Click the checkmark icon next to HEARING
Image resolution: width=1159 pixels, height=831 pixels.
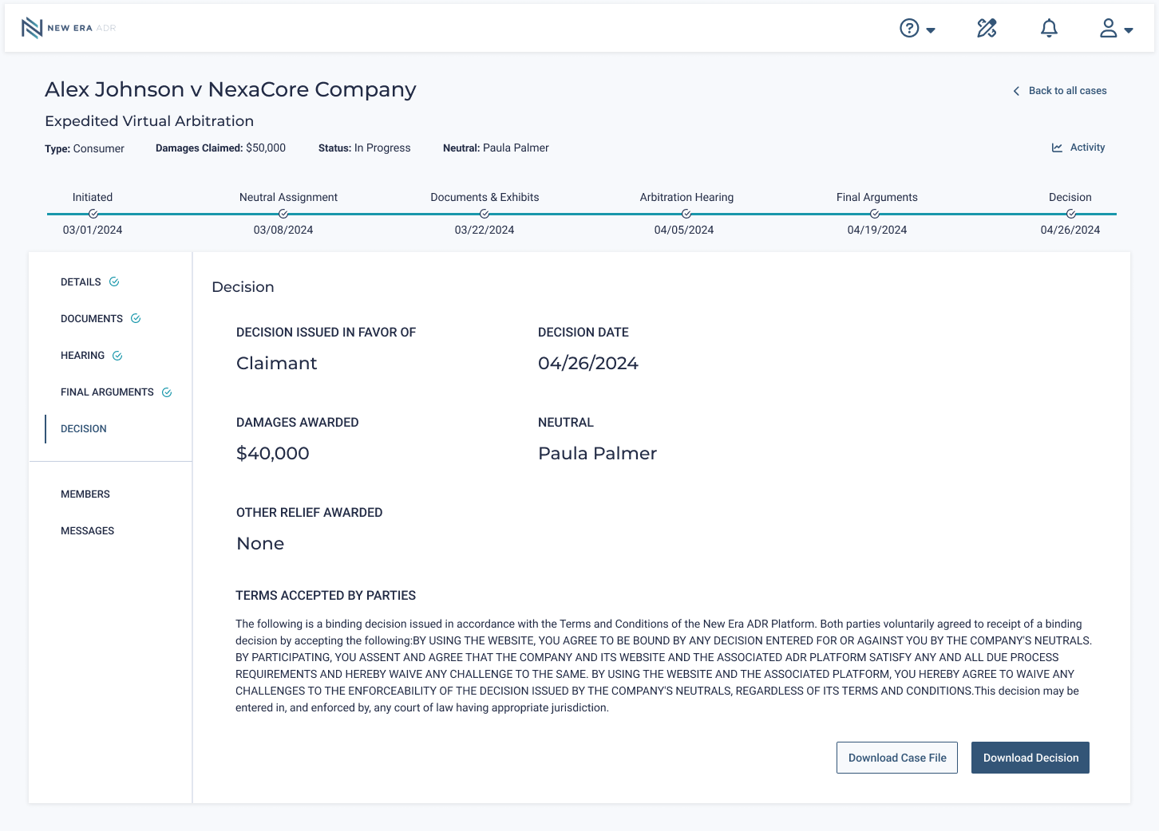coord(117,356)
